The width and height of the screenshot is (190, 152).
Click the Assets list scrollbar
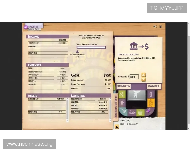pos(67,109)
